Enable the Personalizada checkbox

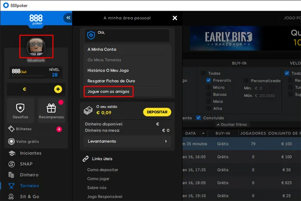click(246, 81)
